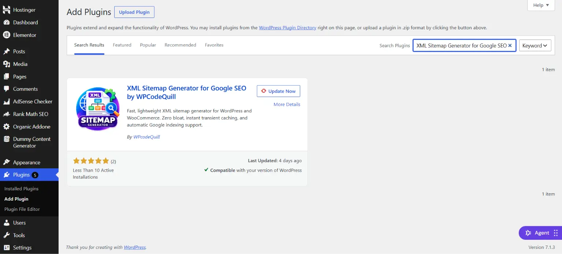Image resolution: width=562 pixels, height=254 pixels.
Task: Click the Tools wrench icon
Action: (7, 235)
